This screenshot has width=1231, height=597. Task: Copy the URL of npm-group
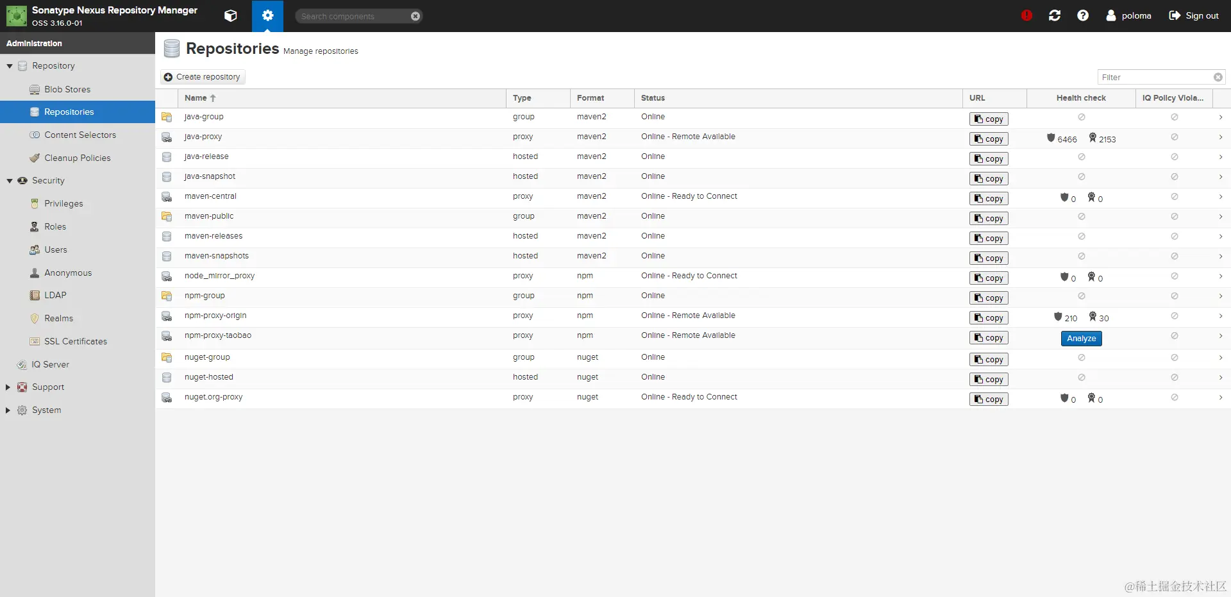(x=989, y=298)
